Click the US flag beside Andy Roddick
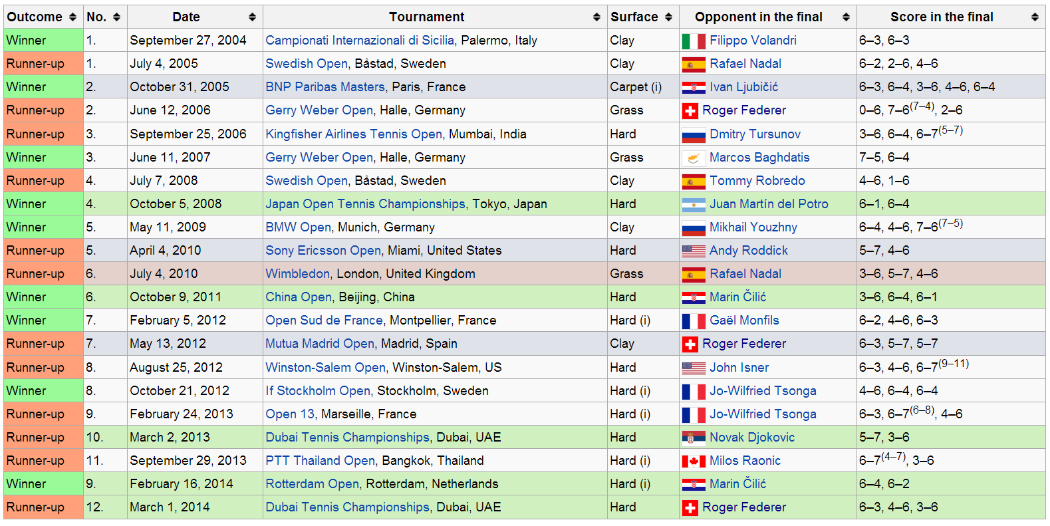 tap(694, 251)
